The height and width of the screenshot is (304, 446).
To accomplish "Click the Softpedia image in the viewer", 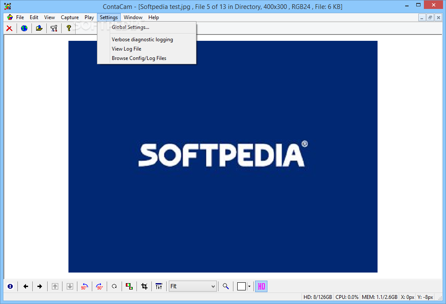I will 223,156.
